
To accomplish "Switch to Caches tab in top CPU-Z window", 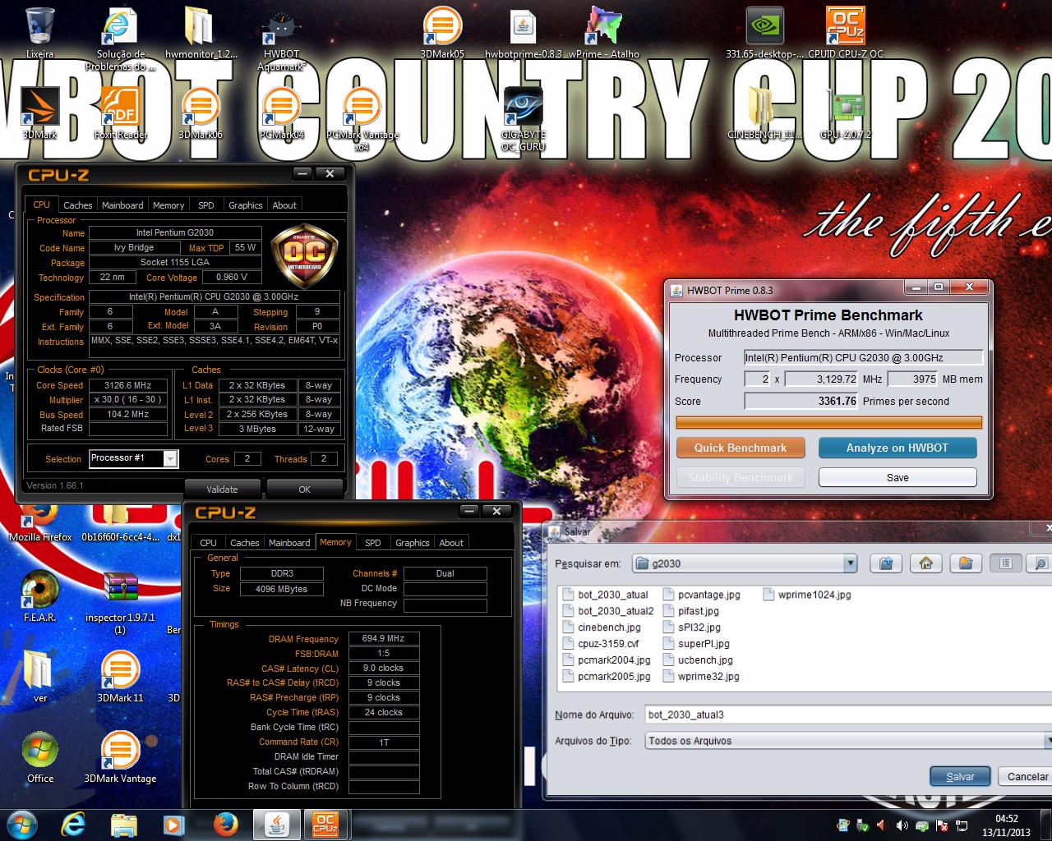I will [78, 205].
